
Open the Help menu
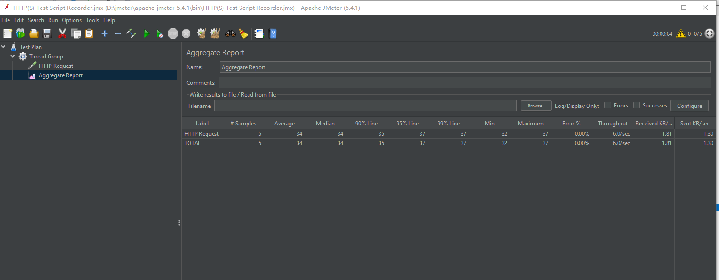[109, 20]
